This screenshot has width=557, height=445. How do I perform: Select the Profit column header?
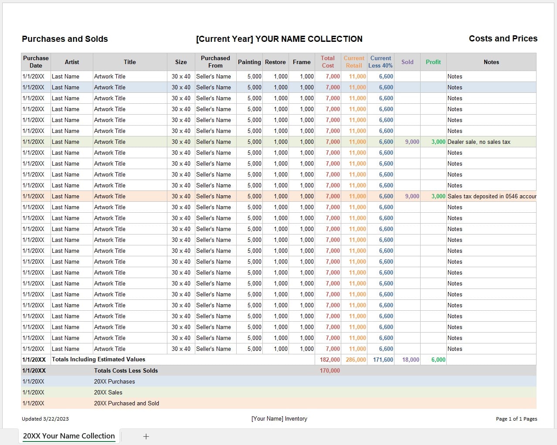coord(433,62)
